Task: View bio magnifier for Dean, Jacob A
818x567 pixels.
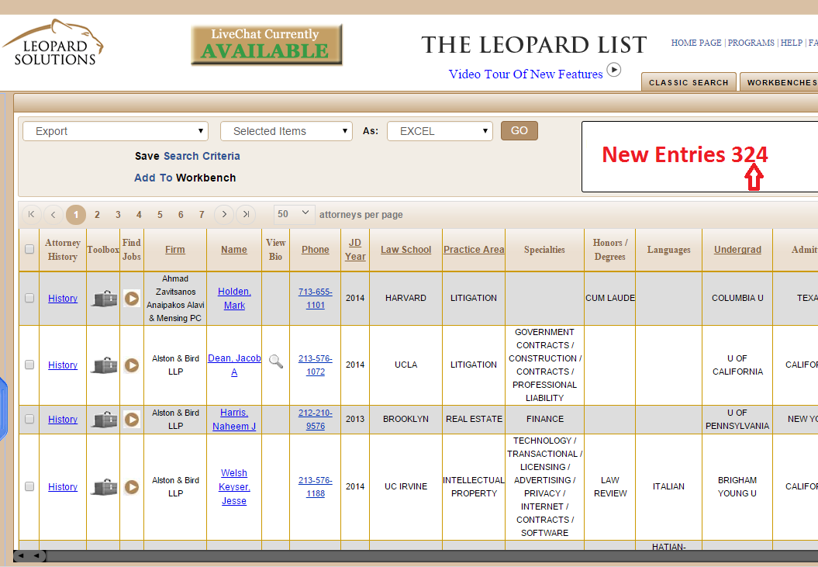Action: pyautogui.click(x=275, y=361)
